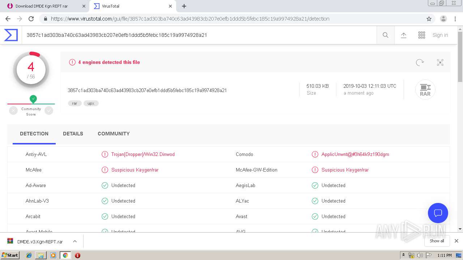
Task: Click the ALYac engine name
Action: [x=242, y=201]
